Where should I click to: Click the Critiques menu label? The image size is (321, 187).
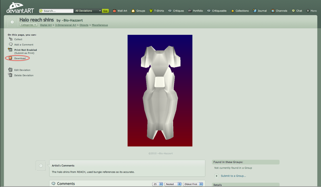(178, 11)
